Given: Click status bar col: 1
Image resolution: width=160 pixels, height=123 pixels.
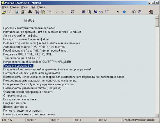Looking at the screenshot, I should [86, 120].
